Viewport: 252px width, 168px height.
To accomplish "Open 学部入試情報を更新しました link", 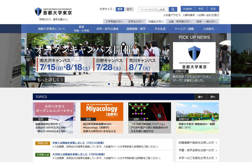I will point(78,143).
